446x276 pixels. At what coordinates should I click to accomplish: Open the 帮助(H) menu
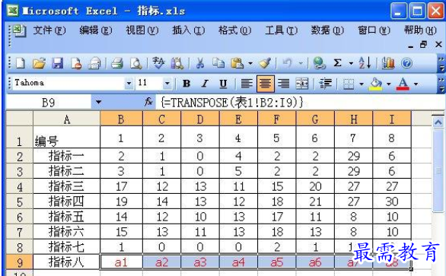point(420,30)
